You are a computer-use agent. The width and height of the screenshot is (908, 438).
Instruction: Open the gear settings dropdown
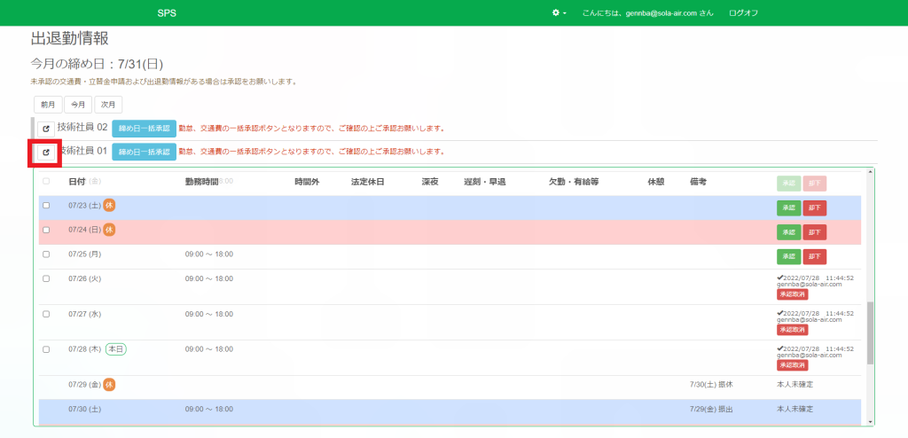pos(559,13)
